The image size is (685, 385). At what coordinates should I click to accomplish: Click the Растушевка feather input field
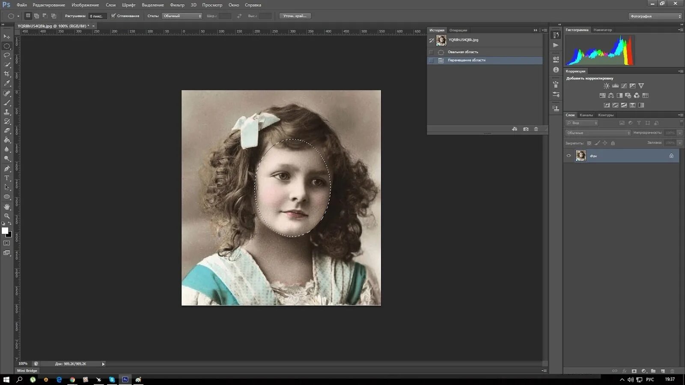click(97, 16)
